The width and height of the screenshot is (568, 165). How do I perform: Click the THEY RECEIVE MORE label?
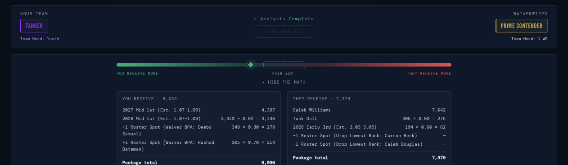click(x=429, y=73)
